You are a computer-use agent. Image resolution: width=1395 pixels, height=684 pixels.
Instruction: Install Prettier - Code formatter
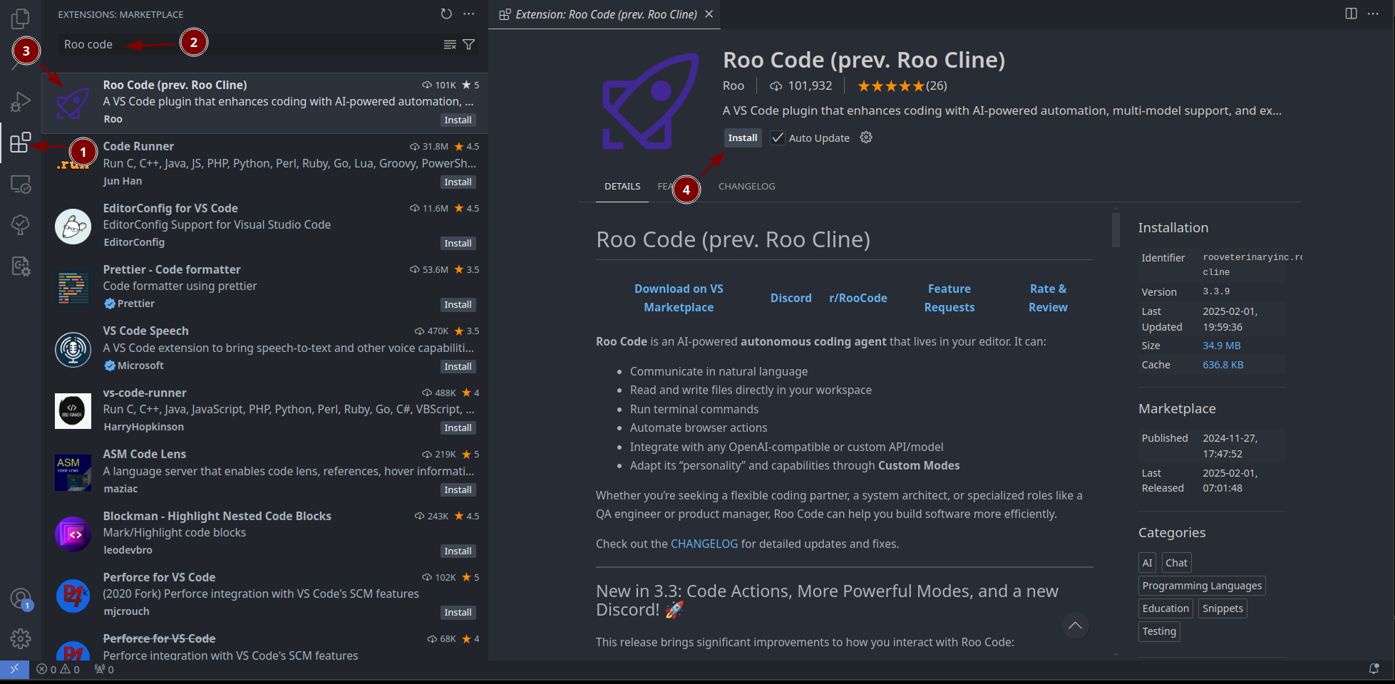click(458, 304)
